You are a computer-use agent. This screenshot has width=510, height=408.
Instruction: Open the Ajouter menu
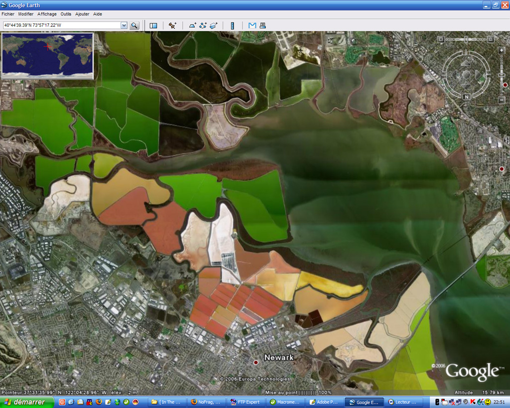coord(82,14)
